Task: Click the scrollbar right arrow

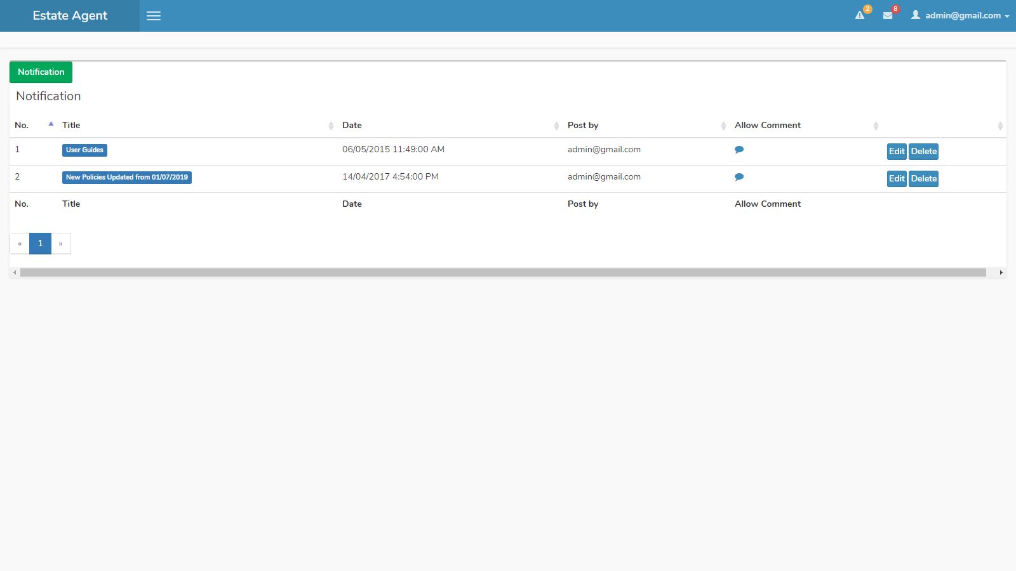Action: coord(1001,273)
